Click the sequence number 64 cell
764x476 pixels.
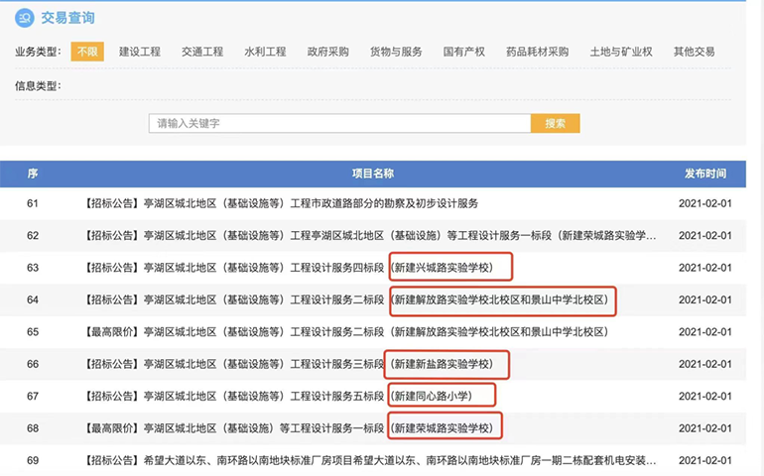click(33, 300)
